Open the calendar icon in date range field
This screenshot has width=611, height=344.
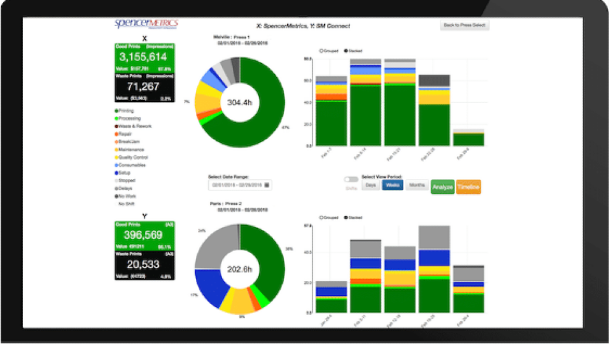pyautogui.click(x=267, y=185)
